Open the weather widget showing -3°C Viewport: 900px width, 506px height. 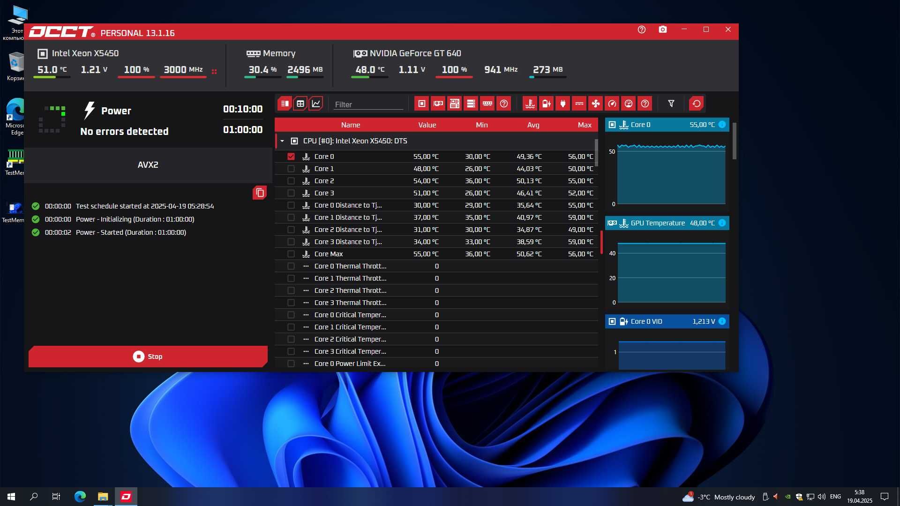click(719, 497)
